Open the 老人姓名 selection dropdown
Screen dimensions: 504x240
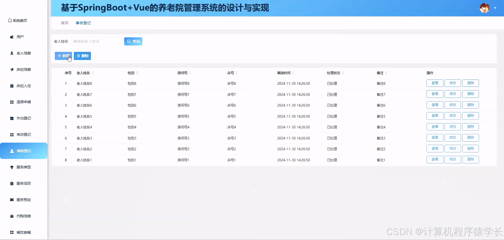[96, 41]
